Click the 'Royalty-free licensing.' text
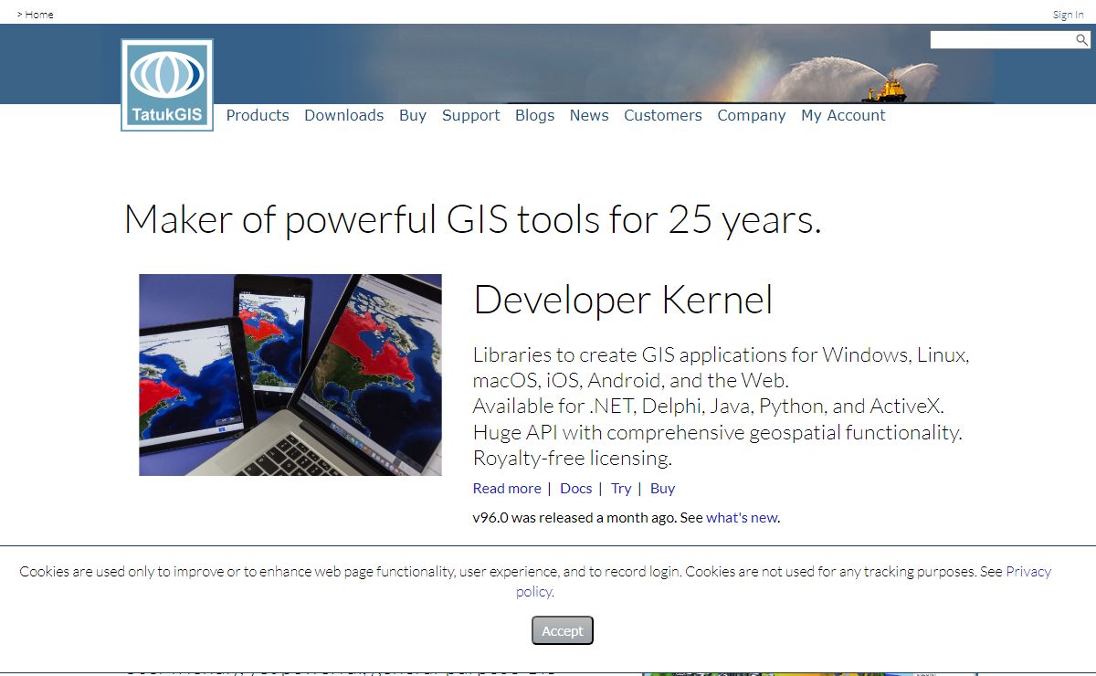Image resolution: width=1096 pixels, height=676 pixels. [x=573, y=459]
